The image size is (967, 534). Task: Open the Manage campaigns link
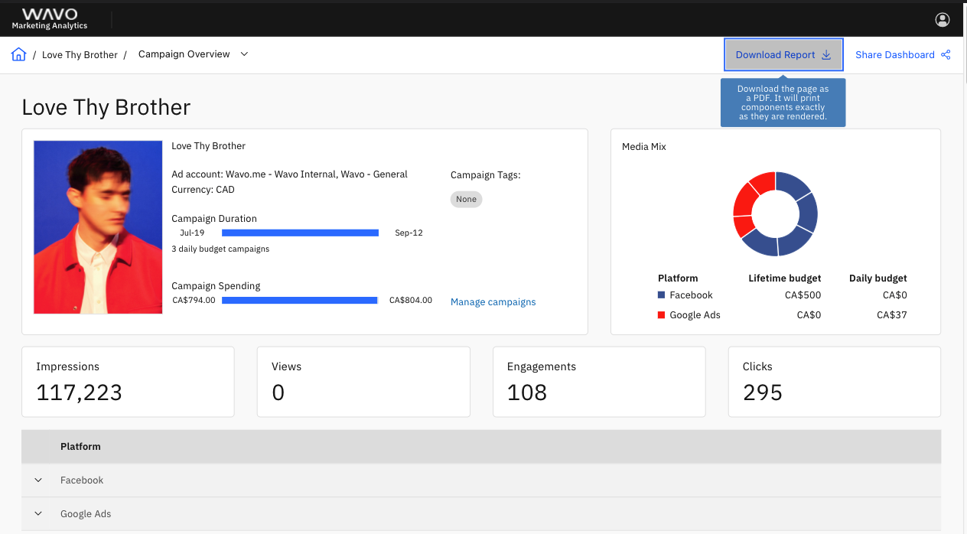[x=493, y=302]
